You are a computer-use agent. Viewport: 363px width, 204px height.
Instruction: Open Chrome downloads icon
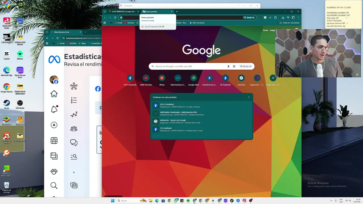(283, 18)
